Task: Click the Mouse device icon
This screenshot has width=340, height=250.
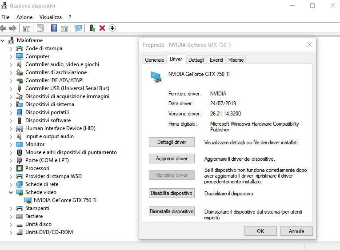Action: (20, 152)
